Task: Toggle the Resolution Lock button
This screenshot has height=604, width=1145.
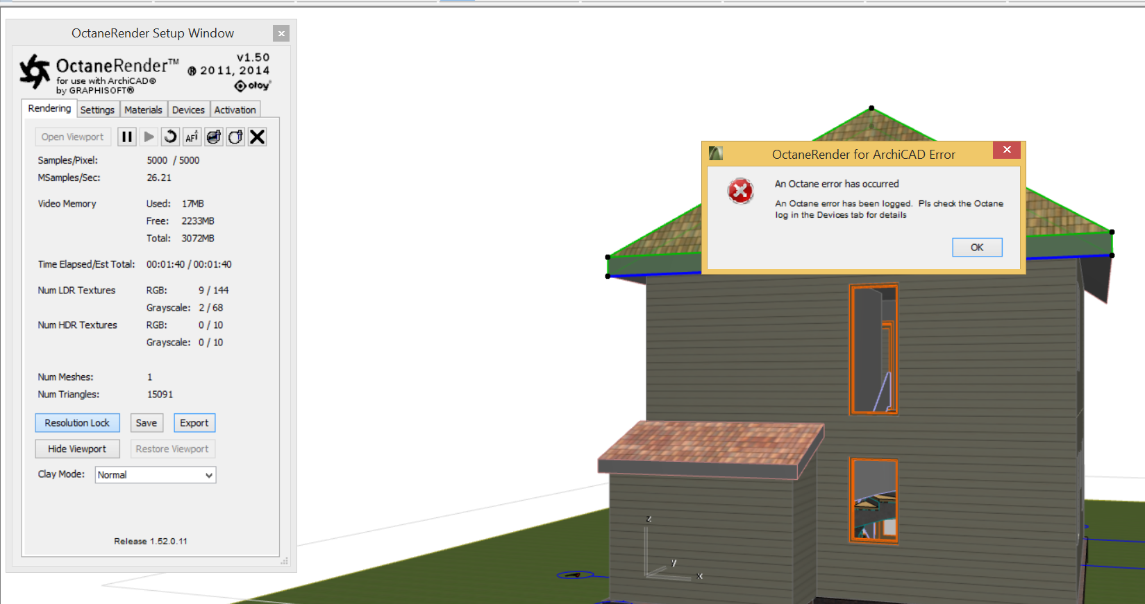Action: point(77,423)
